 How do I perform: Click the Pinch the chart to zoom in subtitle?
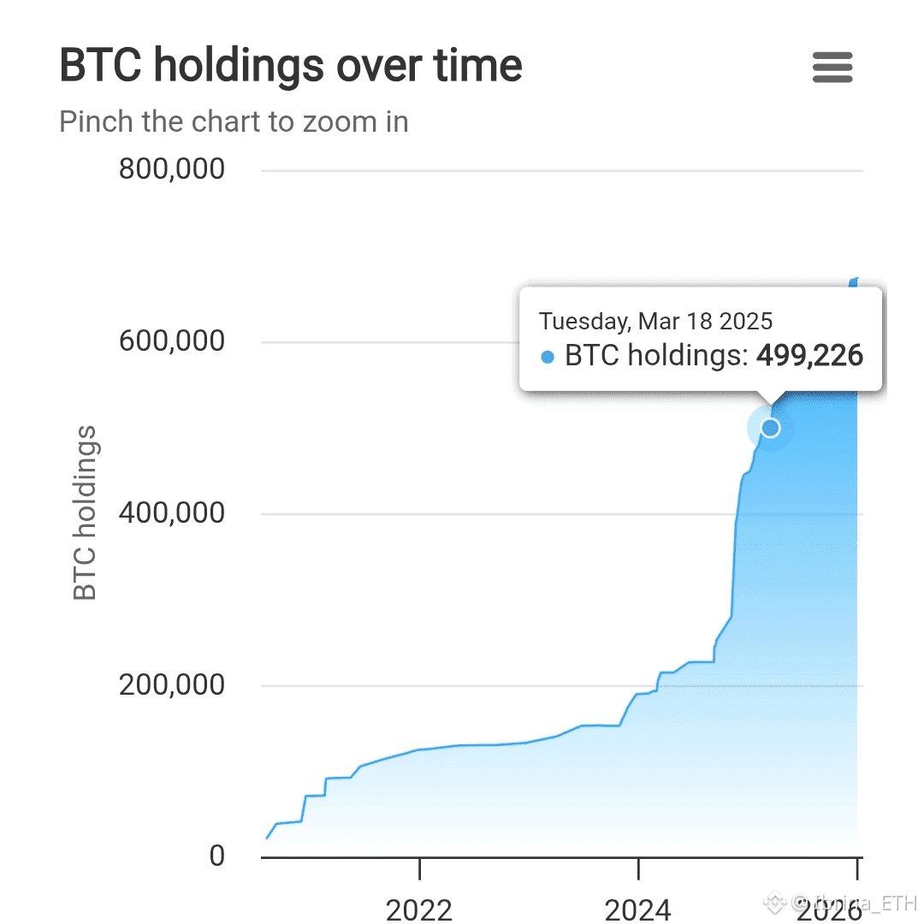click(x=234, y=121)
